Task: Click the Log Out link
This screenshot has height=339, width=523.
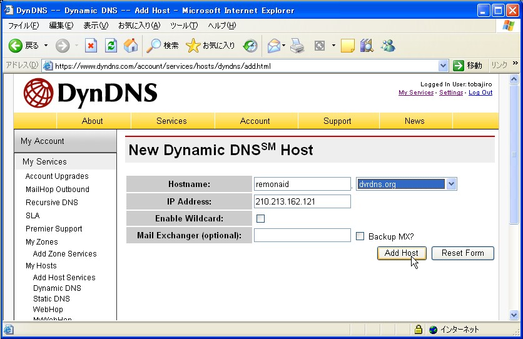Action: [480, 93]
